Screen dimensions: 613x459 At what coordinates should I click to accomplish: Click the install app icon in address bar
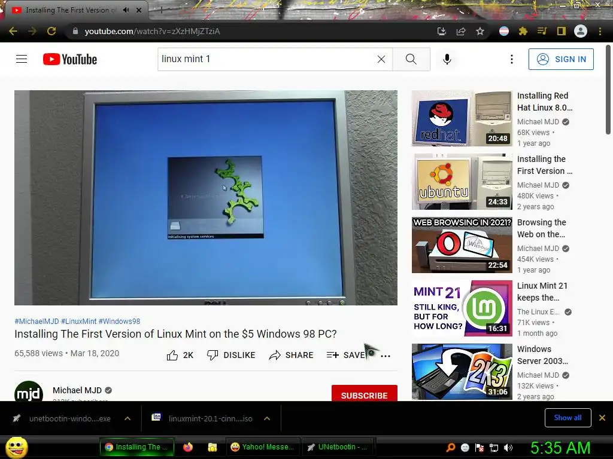click(441, 31)
